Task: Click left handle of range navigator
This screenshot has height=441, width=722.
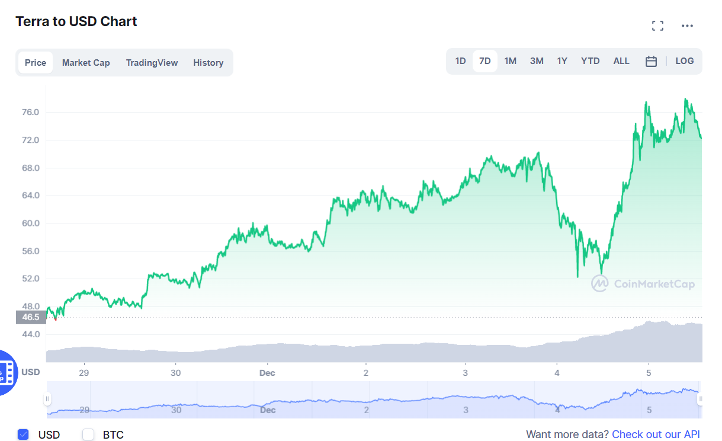Action: click(x=47, y=400)
